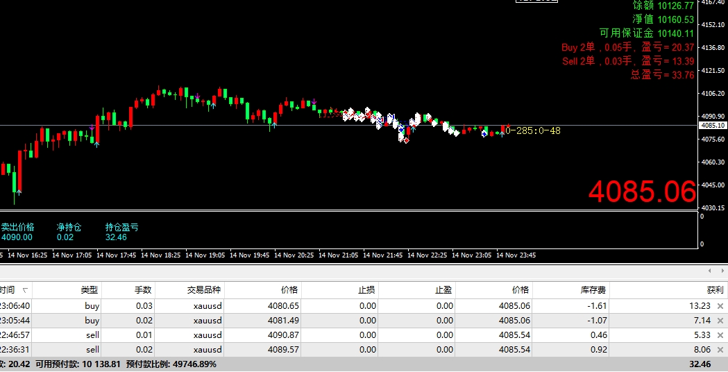Select swap value 0.46
728x372 pixels.
[x=600, y=335]
